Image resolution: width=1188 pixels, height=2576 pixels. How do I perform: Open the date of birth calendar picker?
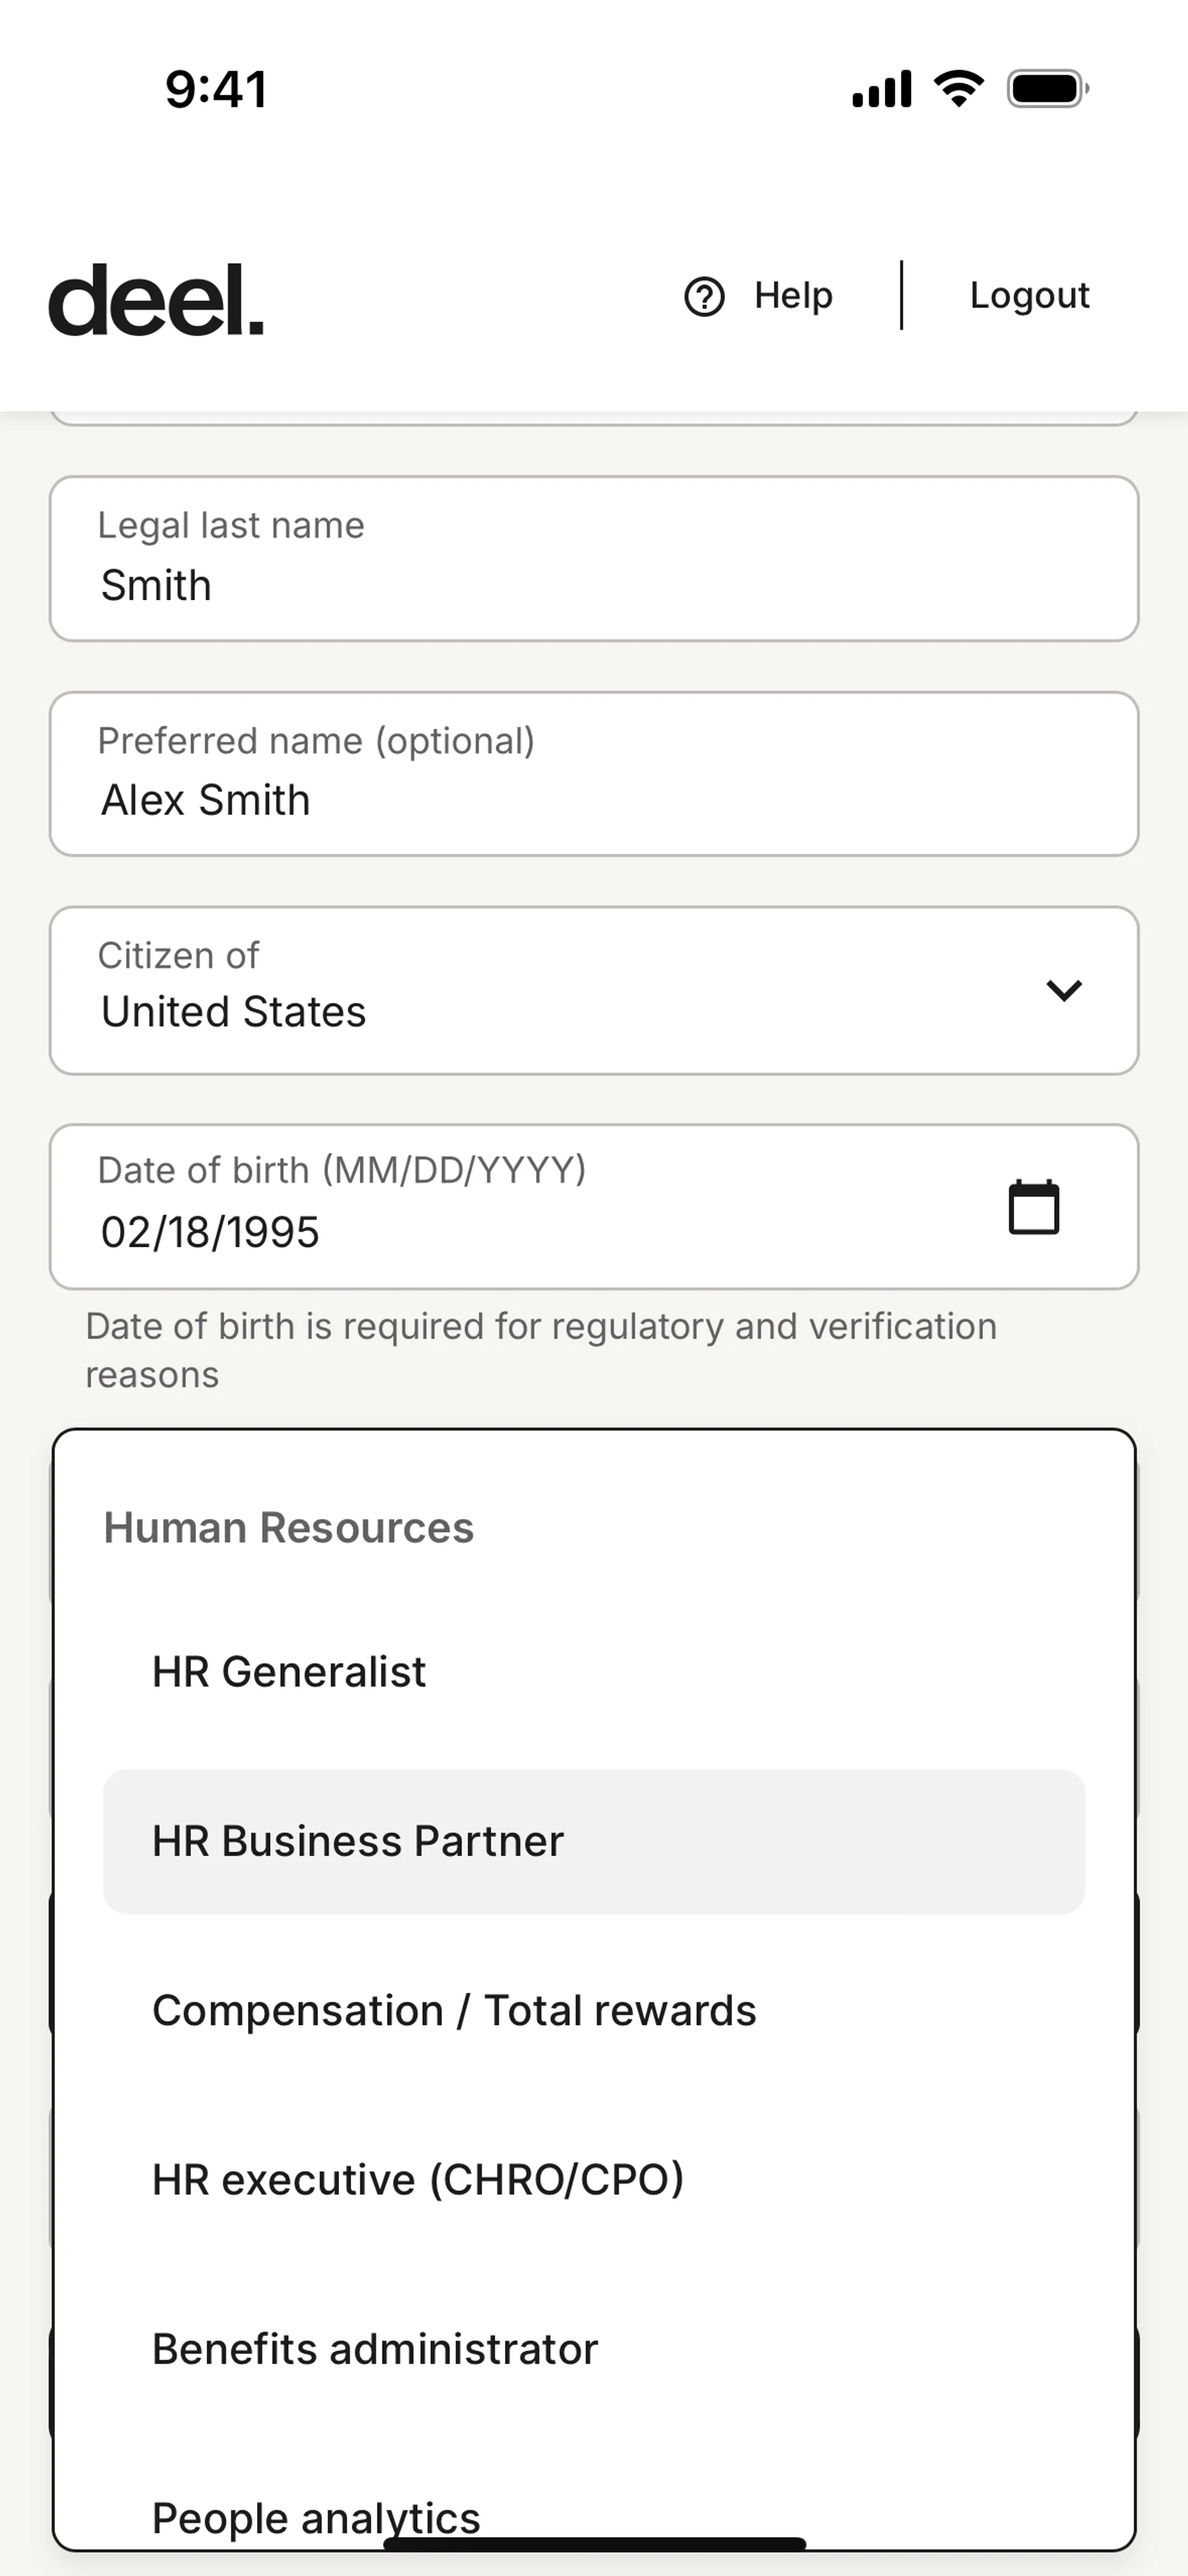click(x=1033, y=1208)
